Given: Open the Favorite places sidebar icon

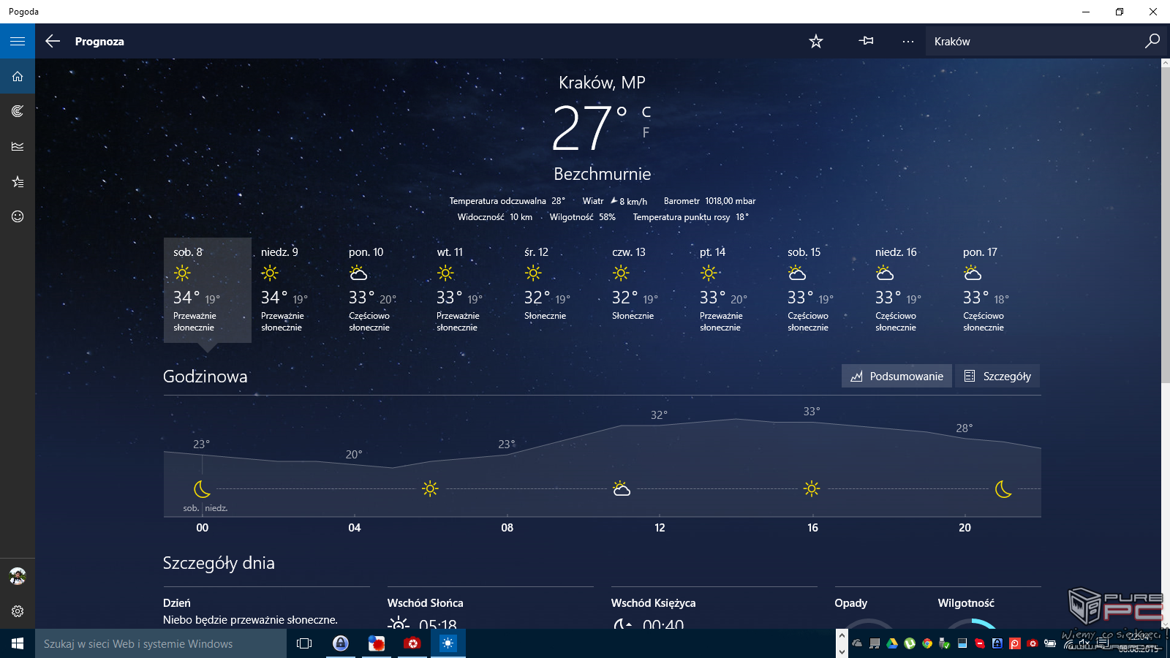Looking at the screenshot, I should click(x=18, y=181).
